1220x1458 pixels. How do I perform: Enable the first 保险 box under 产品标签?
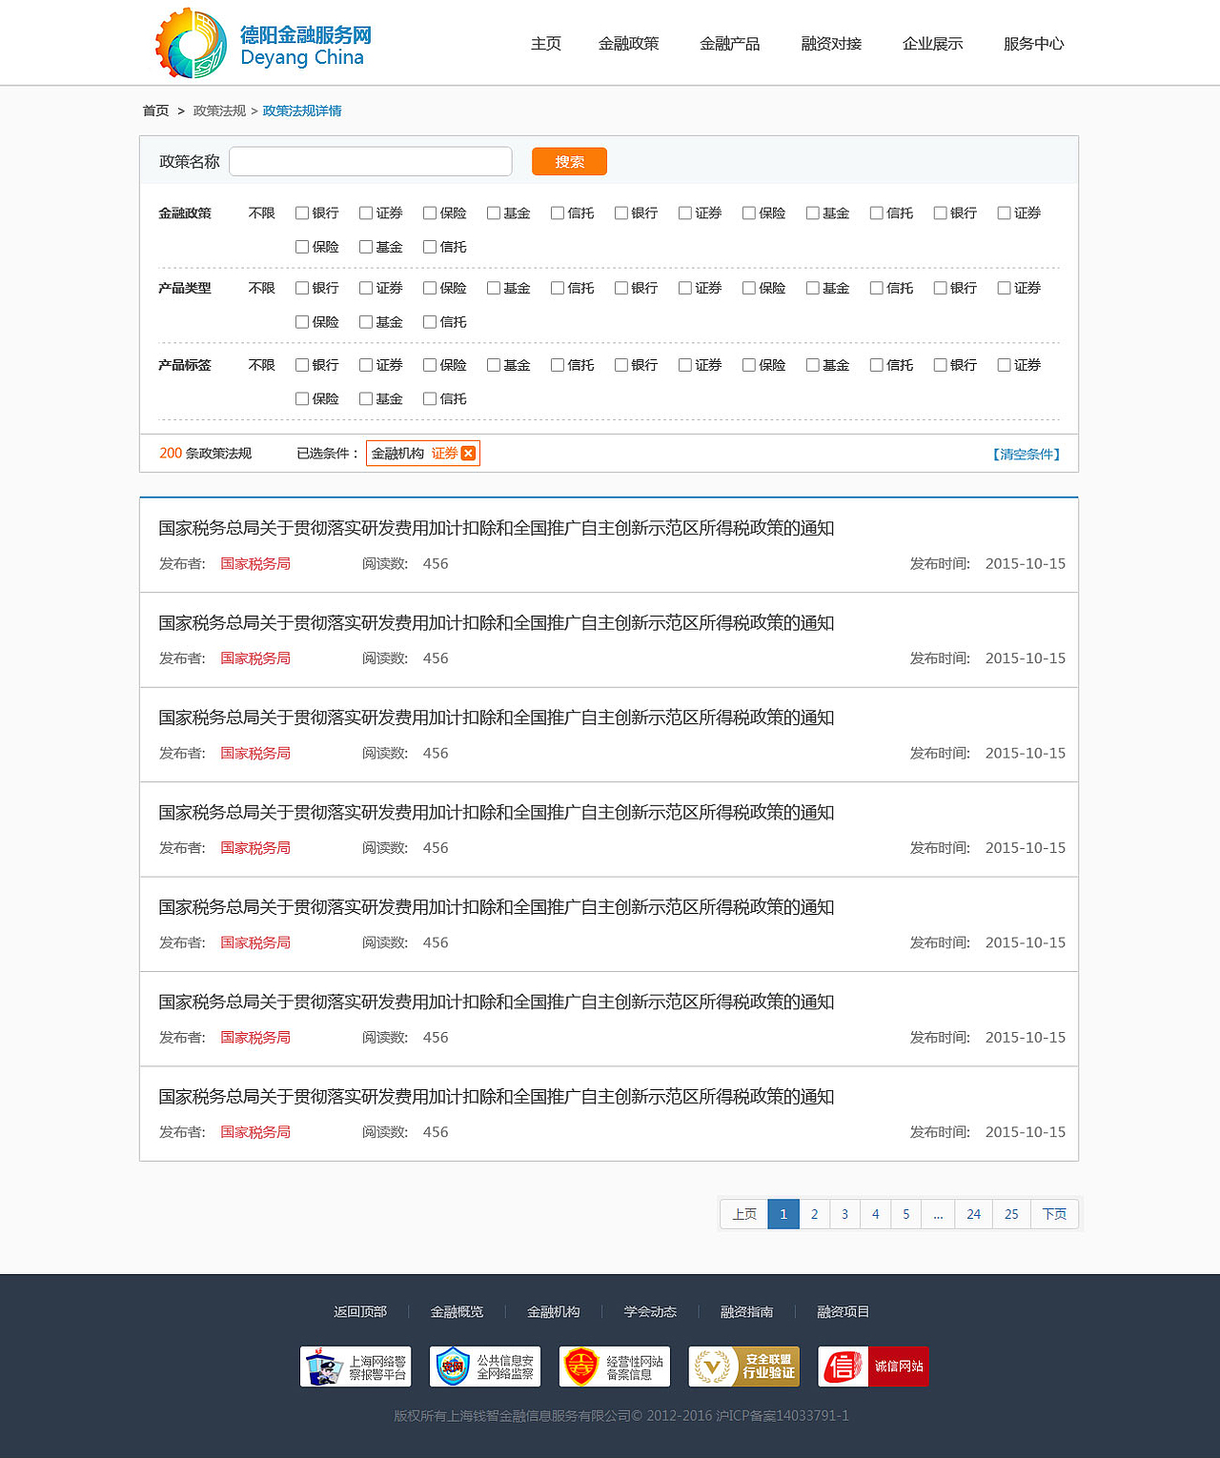(430, 365)
